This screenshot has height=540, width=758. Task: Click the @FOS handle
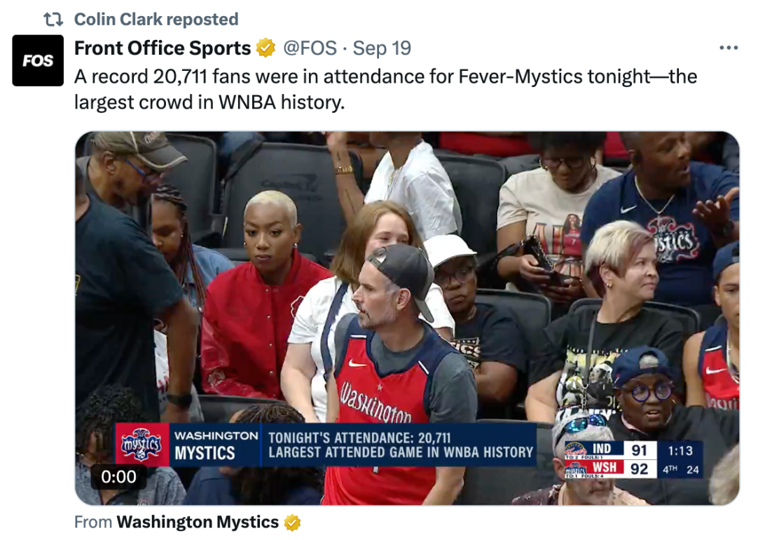[310, 48]
